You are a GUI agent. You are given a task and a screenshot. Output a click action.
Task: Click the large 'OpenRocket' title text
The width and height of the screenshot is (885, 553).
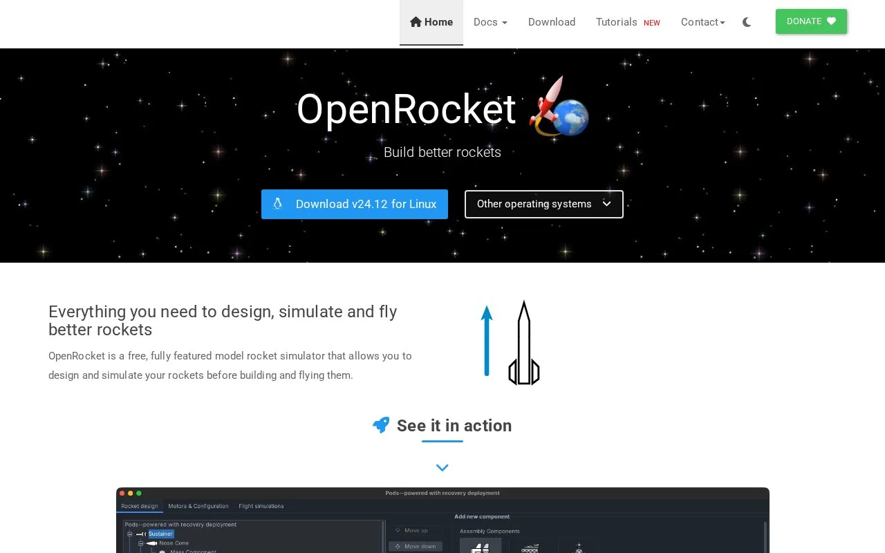click(407, 109)
